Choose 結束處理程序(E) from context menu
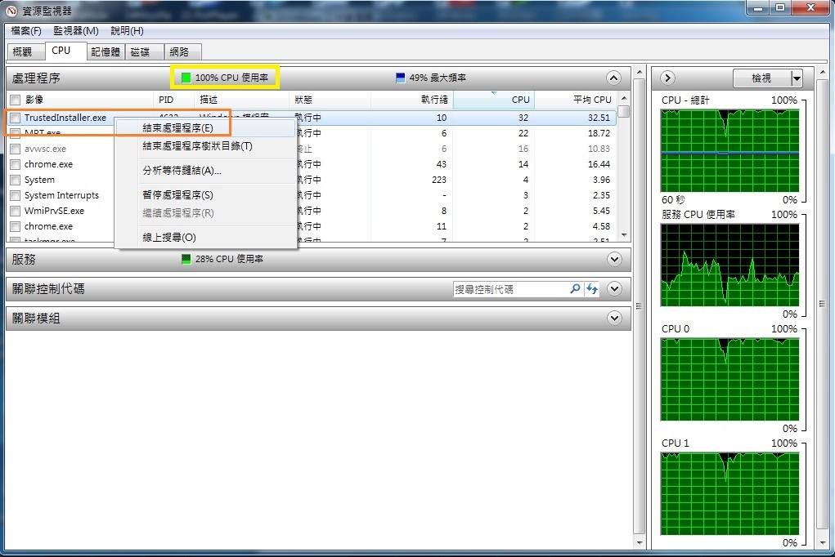 click(x=205, y=128)
